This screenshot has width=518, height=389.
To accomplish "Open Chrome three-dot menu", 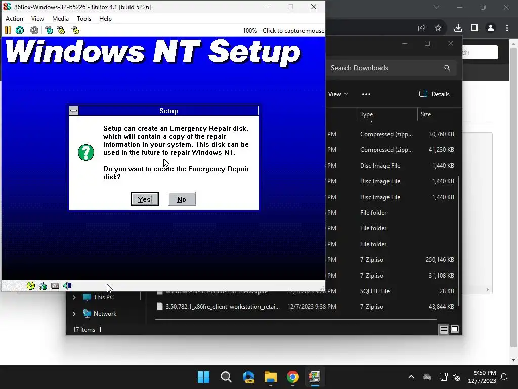I will click(x=507, y=28).
